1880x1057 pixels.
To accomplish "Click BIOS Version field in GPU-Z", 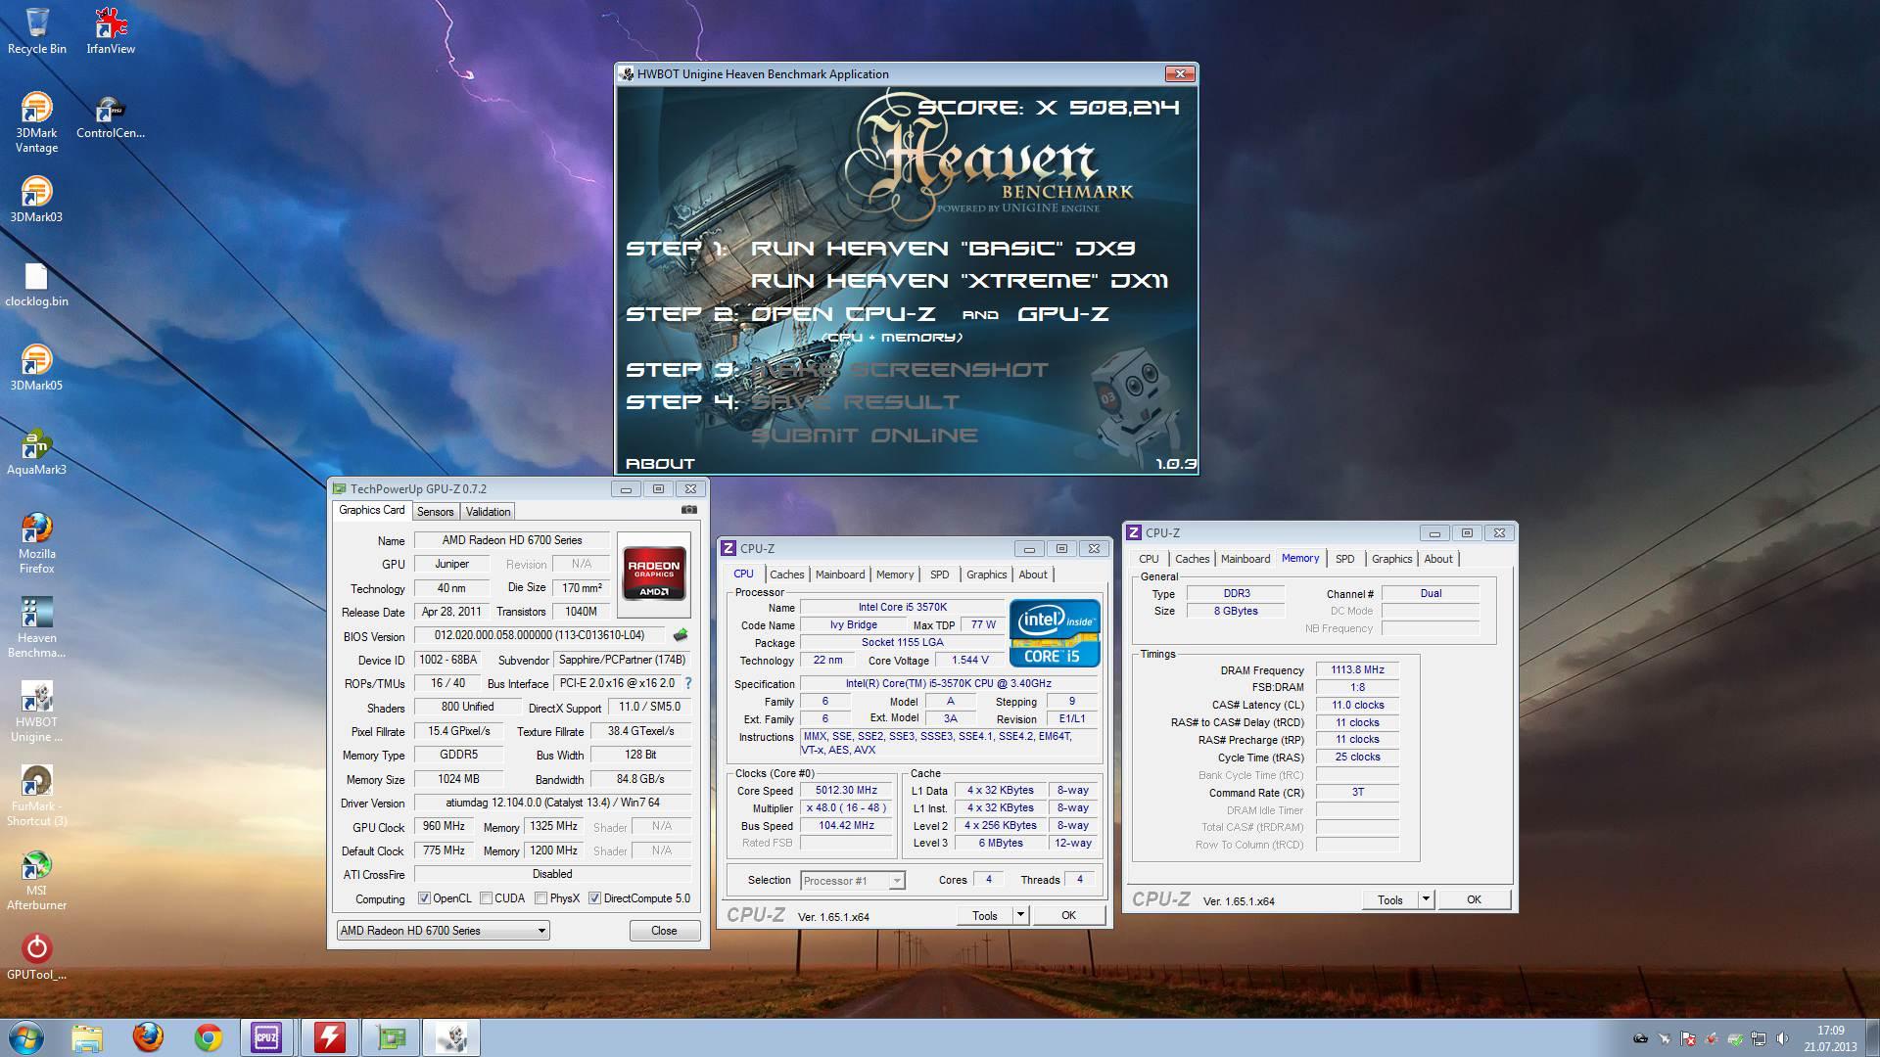I will coord(540,635).
